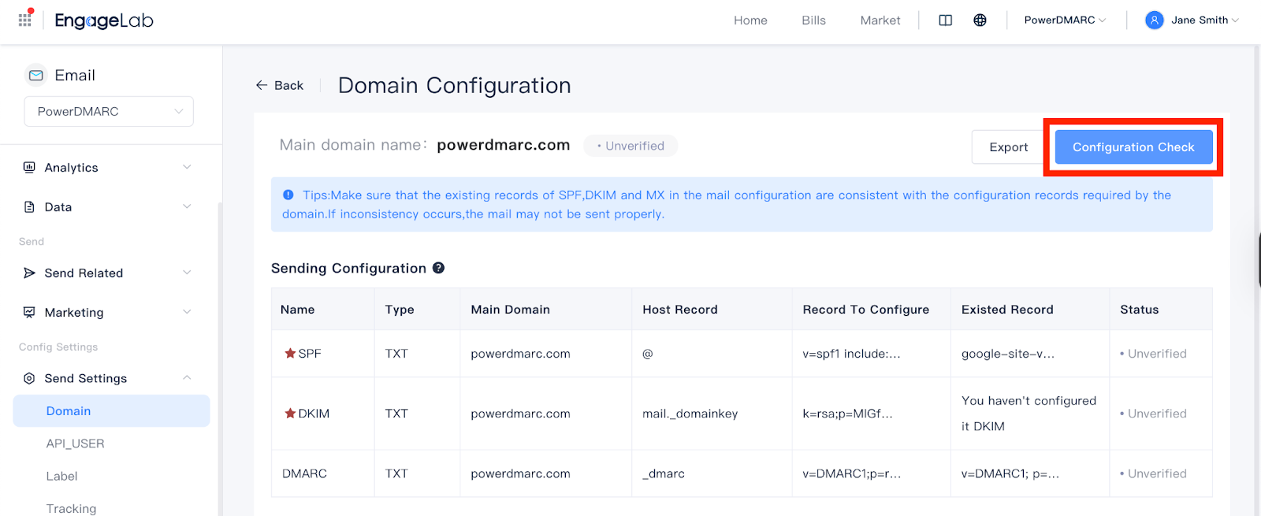The image size is (1261, 516).
Task: Collapse the Send Settings section chevron
Action: pyautogui.click(x=187, y=378)
